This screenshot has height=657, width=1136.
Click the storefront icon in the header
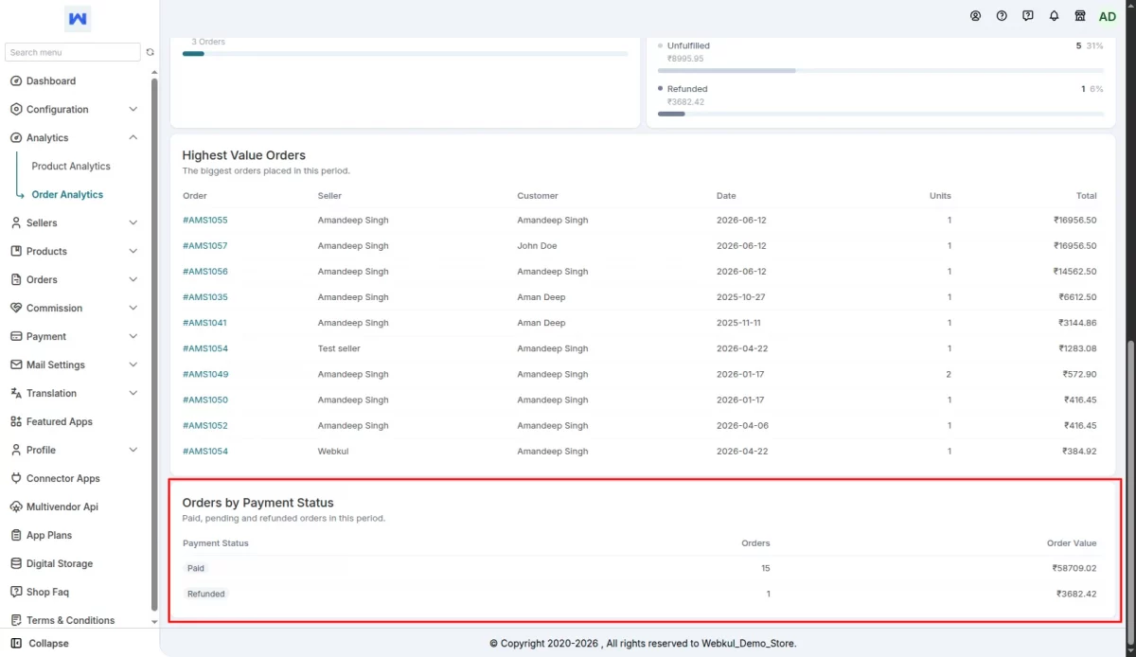coord(1080,16)
